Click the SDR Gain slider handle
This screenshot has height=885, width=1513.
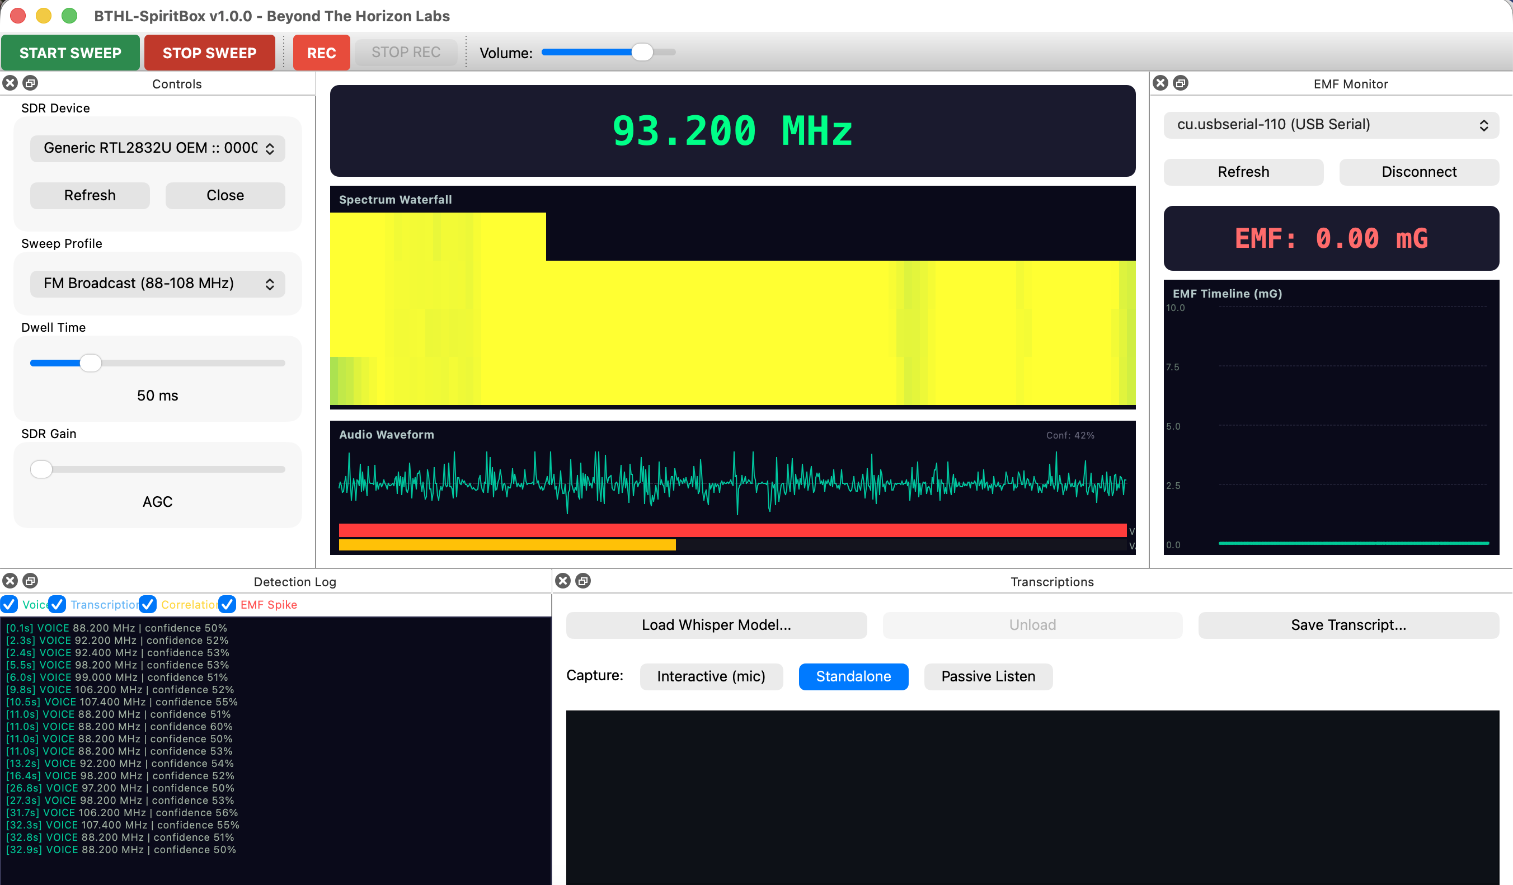(41, 469)
